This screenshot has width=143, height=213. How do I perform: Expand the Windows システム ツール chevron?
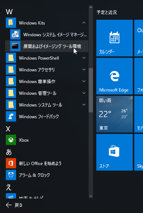(84, 105)
